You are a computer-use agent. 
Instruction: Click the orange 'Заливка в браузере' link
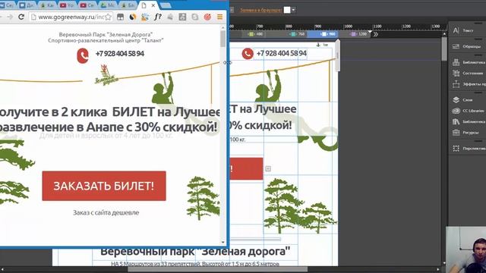click(x=260, y=10)
